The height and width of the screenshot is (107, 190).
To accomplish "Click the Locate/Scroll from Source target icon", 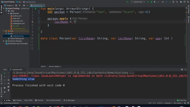I will point(16,5).
